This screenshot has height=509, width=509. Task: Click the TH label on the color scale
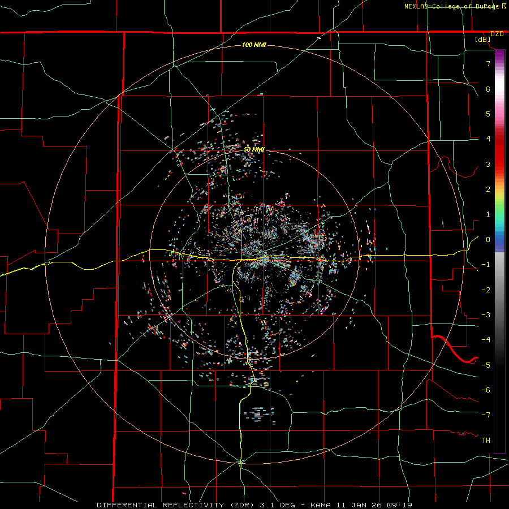[486, 440]
